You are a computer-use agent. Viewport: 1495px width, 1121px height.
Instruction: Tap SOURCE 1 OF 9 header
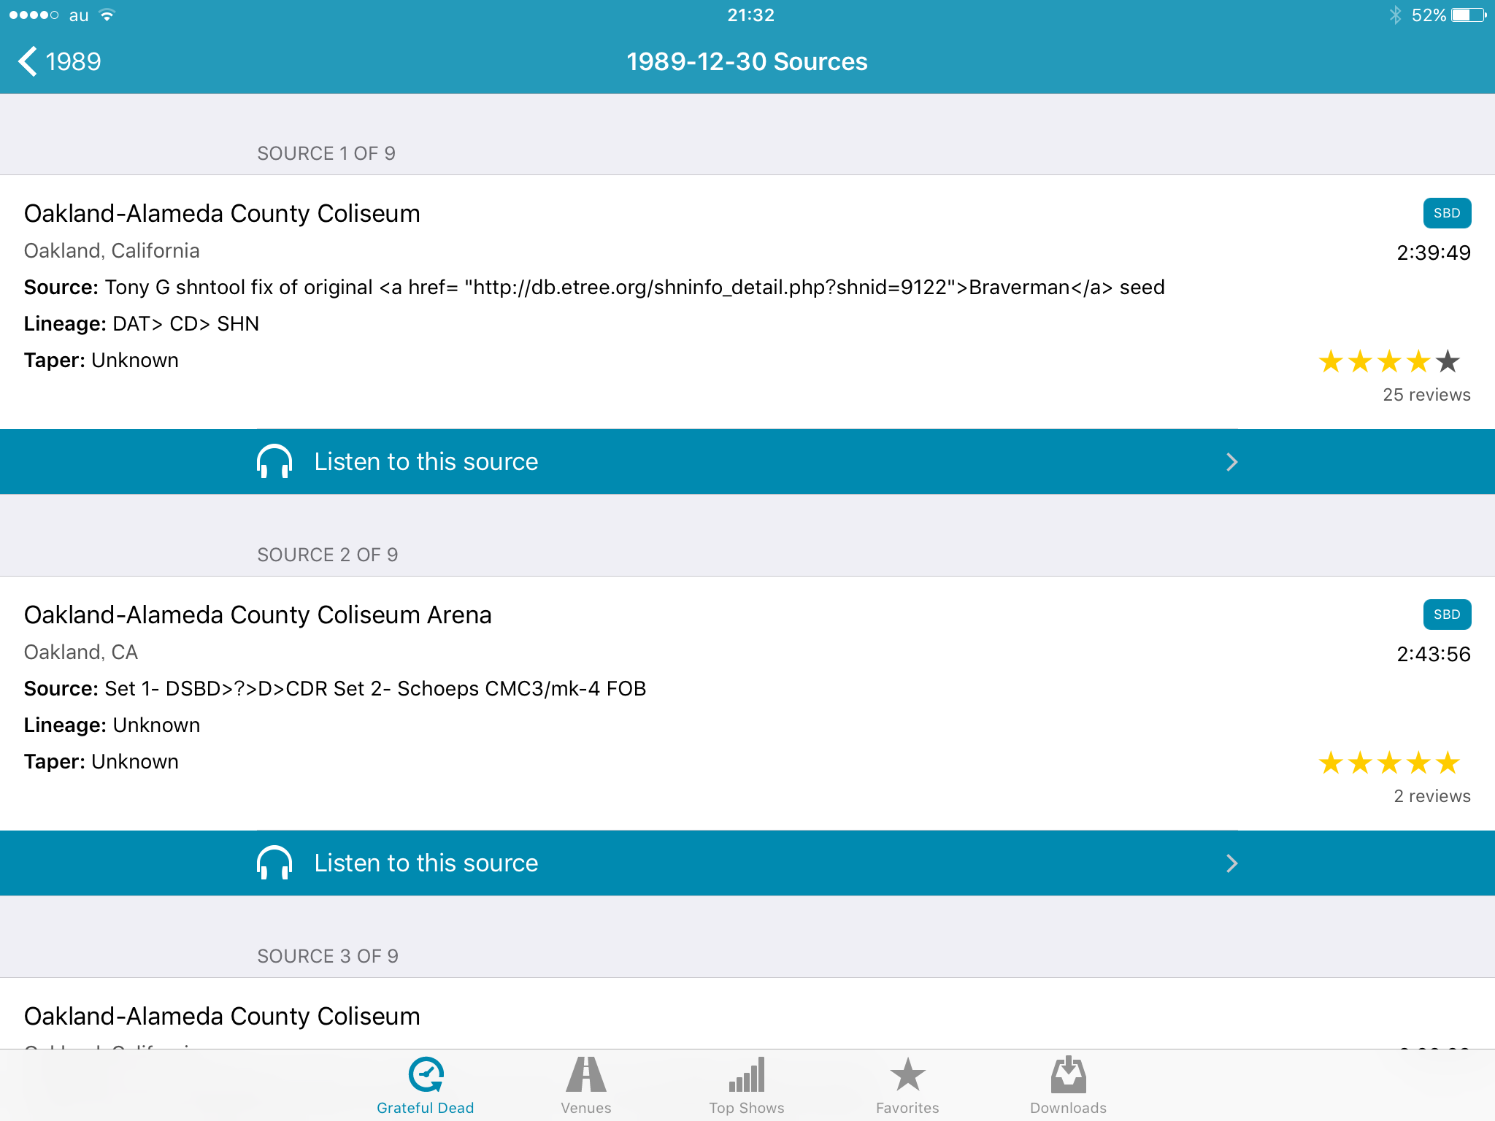[326, 153]
